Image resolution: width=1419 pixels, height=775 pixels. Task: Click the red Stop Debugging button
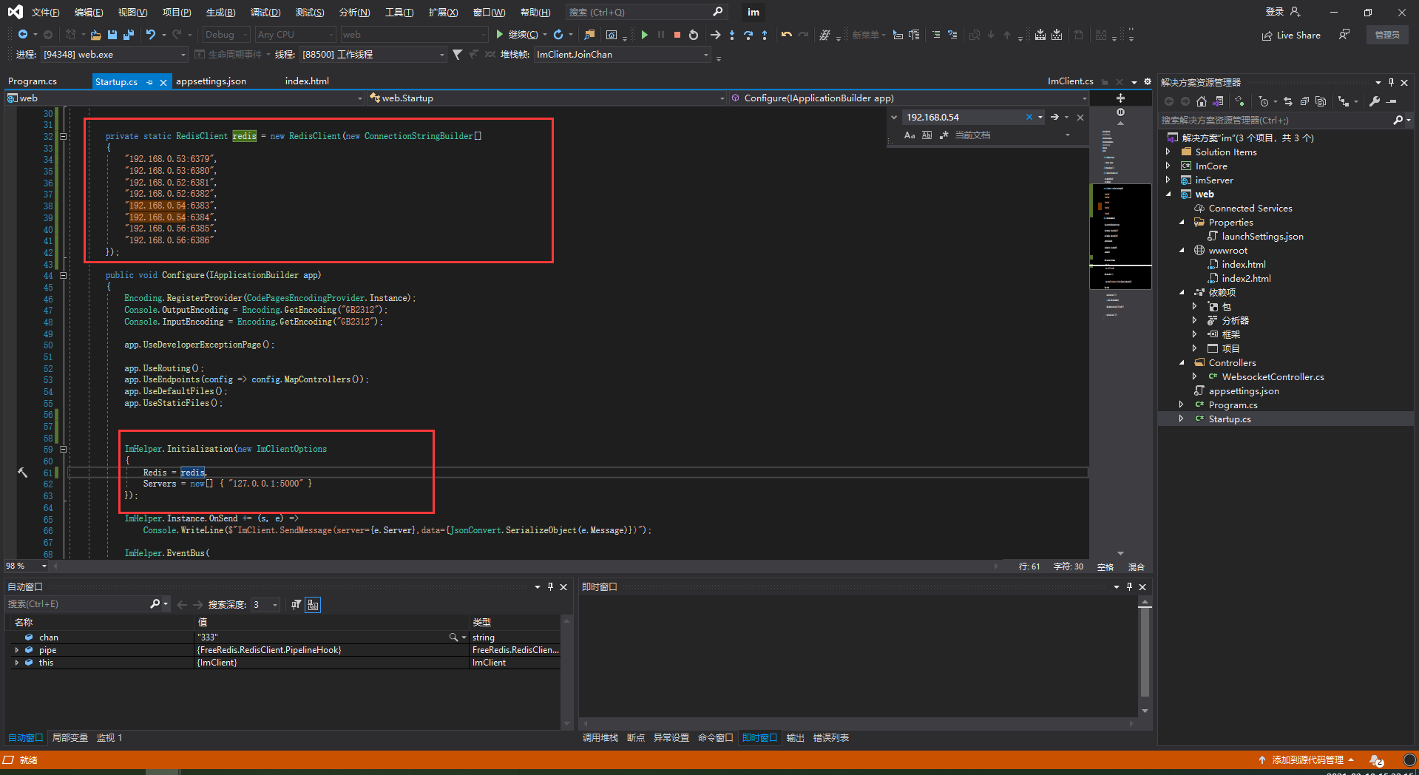[677, 35]
